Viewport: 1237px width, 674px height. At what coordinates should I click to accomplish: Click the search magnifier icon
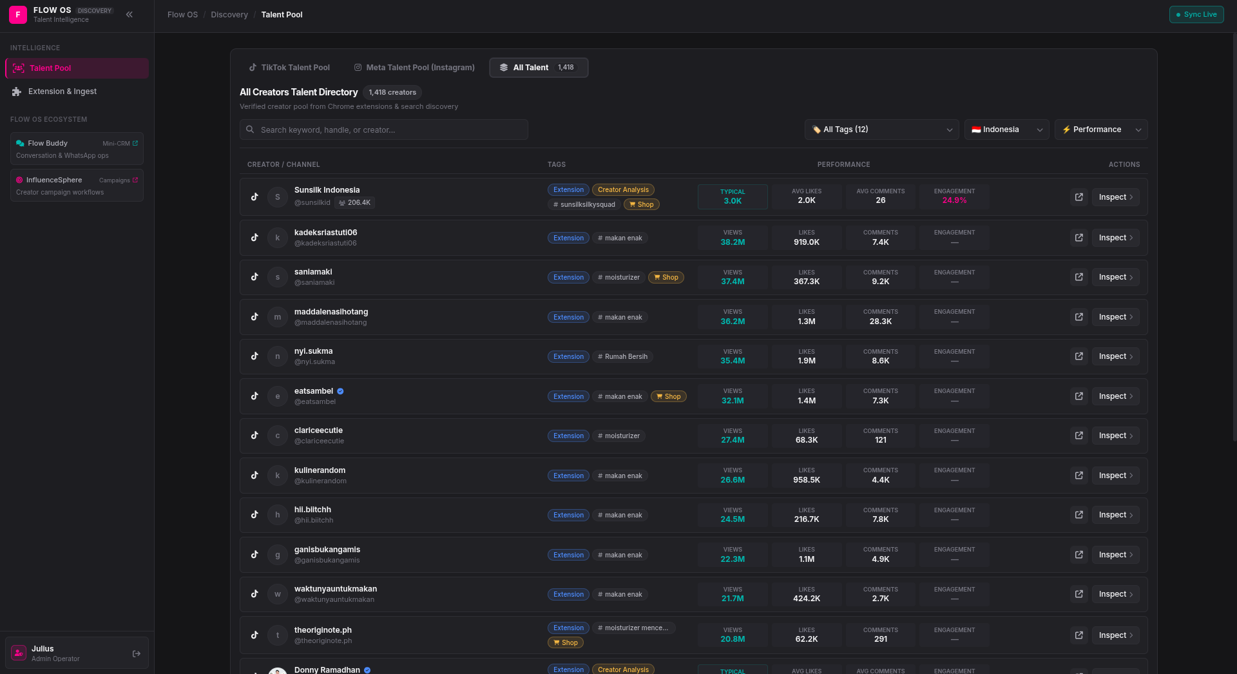pos(250,130)
